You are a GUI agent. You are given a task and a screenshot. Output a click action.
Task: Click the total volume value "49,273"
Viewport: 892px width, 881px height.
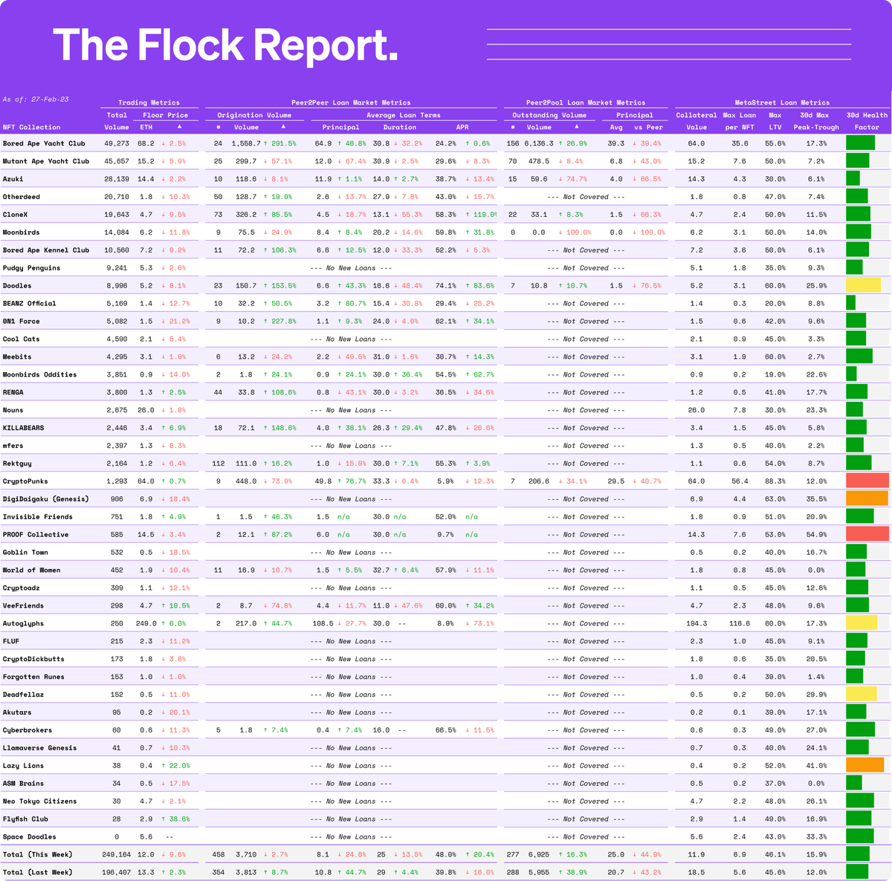[117, 143]
